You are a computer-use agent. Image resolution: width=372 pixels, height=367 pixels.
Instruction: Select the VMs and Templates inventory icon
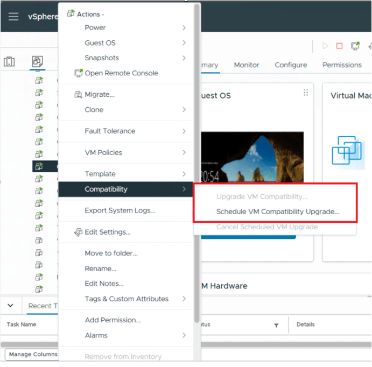point(37,62)
